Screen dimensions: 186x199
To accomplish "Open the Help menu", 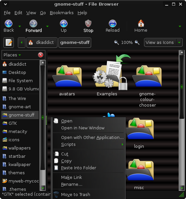I will 82,13.
